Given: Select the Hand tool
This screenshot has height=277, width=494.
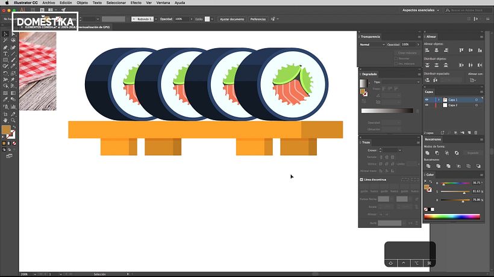Looking at the screenshot, I should (x=5, y=113).
